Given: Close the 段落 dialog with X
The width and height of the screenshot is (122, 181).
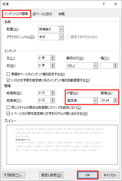Looking at the screenshot, I should coord(116,4).
